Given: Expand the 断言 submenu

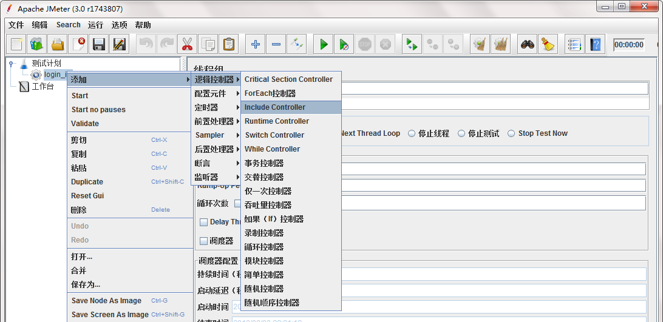Looking at the screenshot, I should [216, 163].
